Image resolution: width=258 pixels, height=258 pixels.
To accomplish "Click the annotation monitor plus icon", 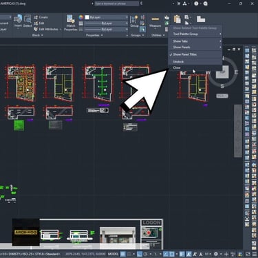I will (x=226, y=254).
